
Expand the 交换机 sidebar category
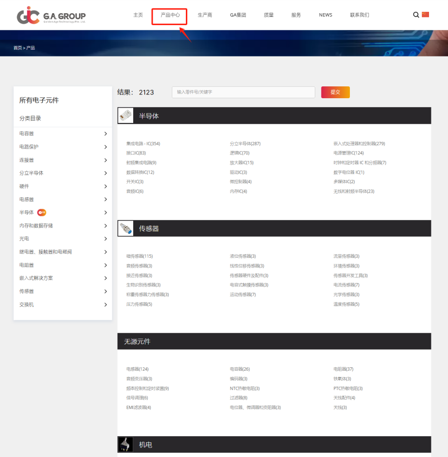pyautogui.click(x=105, y=305)
